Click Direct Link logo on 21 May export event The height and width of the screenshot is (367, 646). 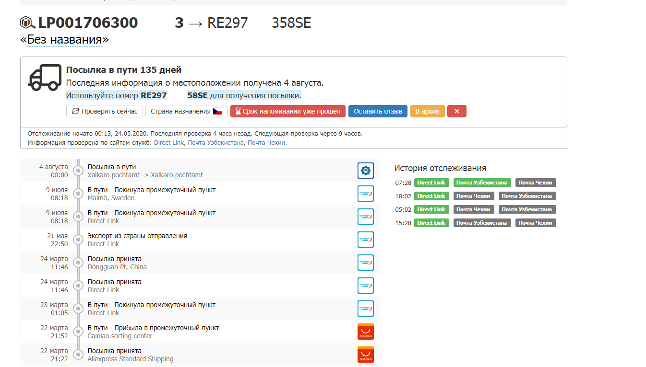tap(365, 240)
